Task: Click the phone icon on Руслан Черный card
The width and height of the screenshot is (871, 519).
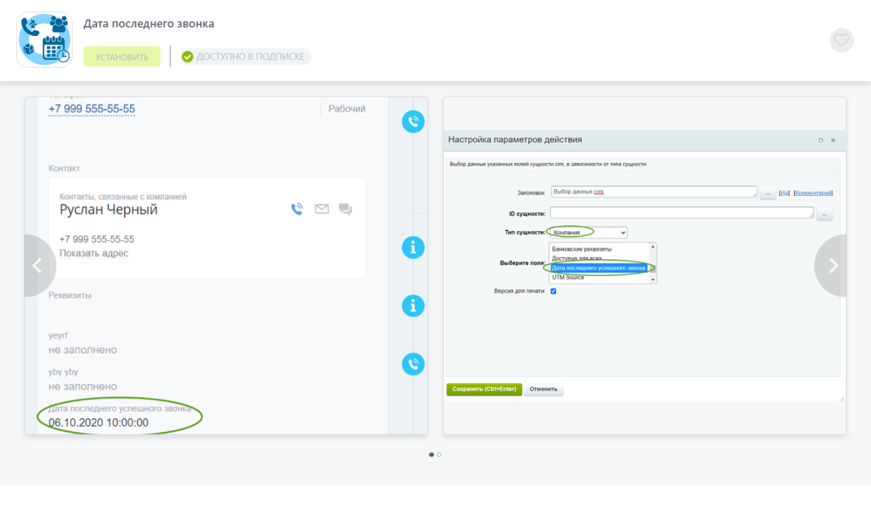Action: pos(297,209)
